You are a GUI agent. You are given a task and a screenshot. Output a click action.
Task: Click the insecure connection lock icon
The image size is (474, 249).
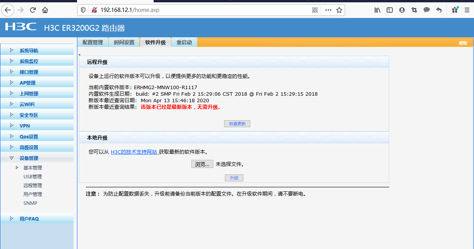[x=94, y=10]
